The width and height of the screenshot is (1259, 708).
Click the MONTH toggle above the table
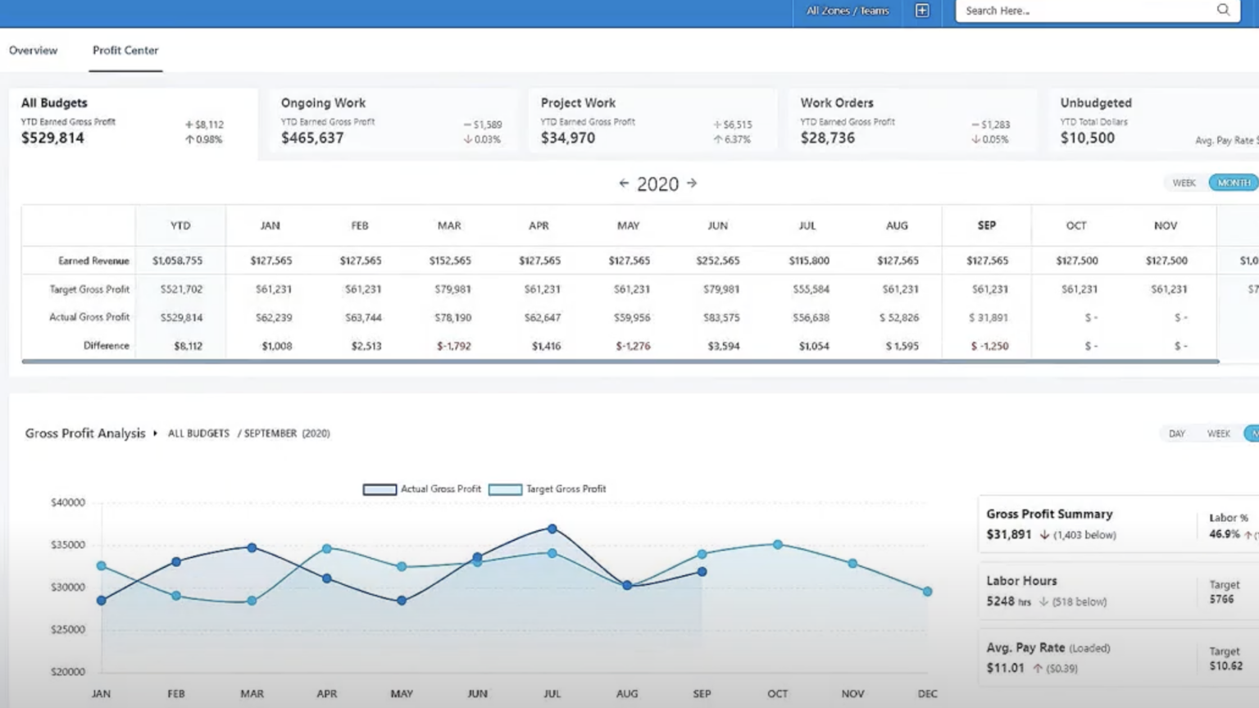1233,182
